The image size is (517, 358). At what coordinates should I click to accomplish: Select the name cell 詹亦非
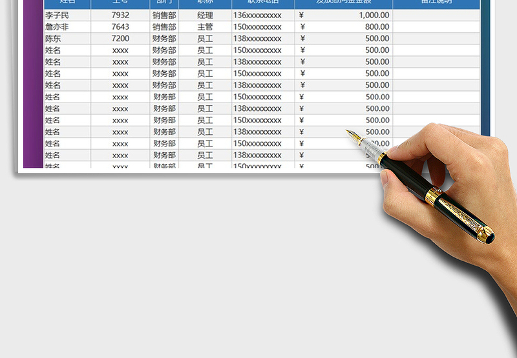pyautogui.click(x=57, y=27)
